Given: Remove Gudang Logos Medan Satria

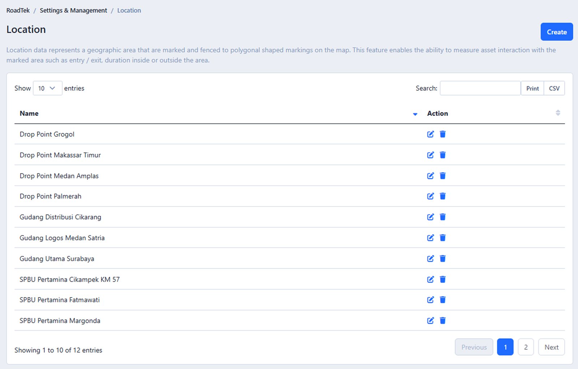Looking at the screenshot, I should [443, 238].
